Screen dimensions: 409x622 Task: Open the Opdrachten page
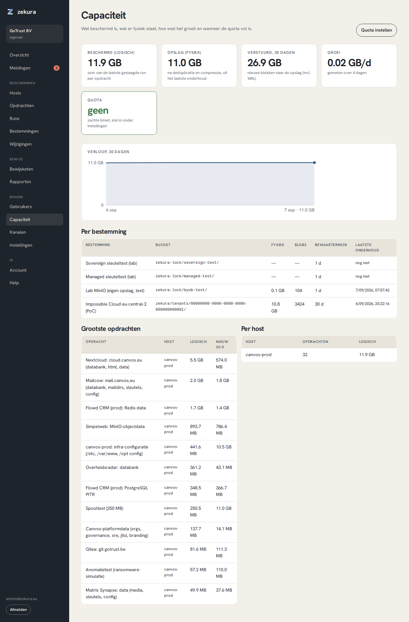pos(35,106)
